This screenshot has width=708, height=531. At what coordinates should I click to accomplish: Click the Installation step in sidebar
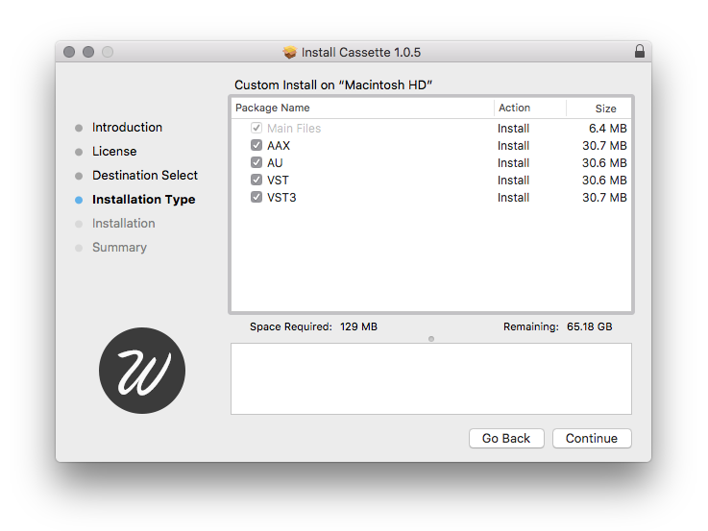[123, 224]
